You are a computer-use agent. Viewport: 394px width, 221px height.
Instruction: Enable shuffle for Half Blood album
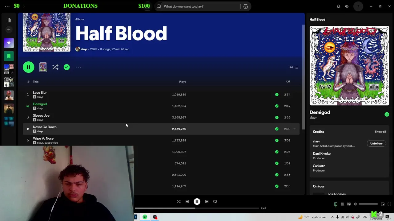tap(55, 67)
